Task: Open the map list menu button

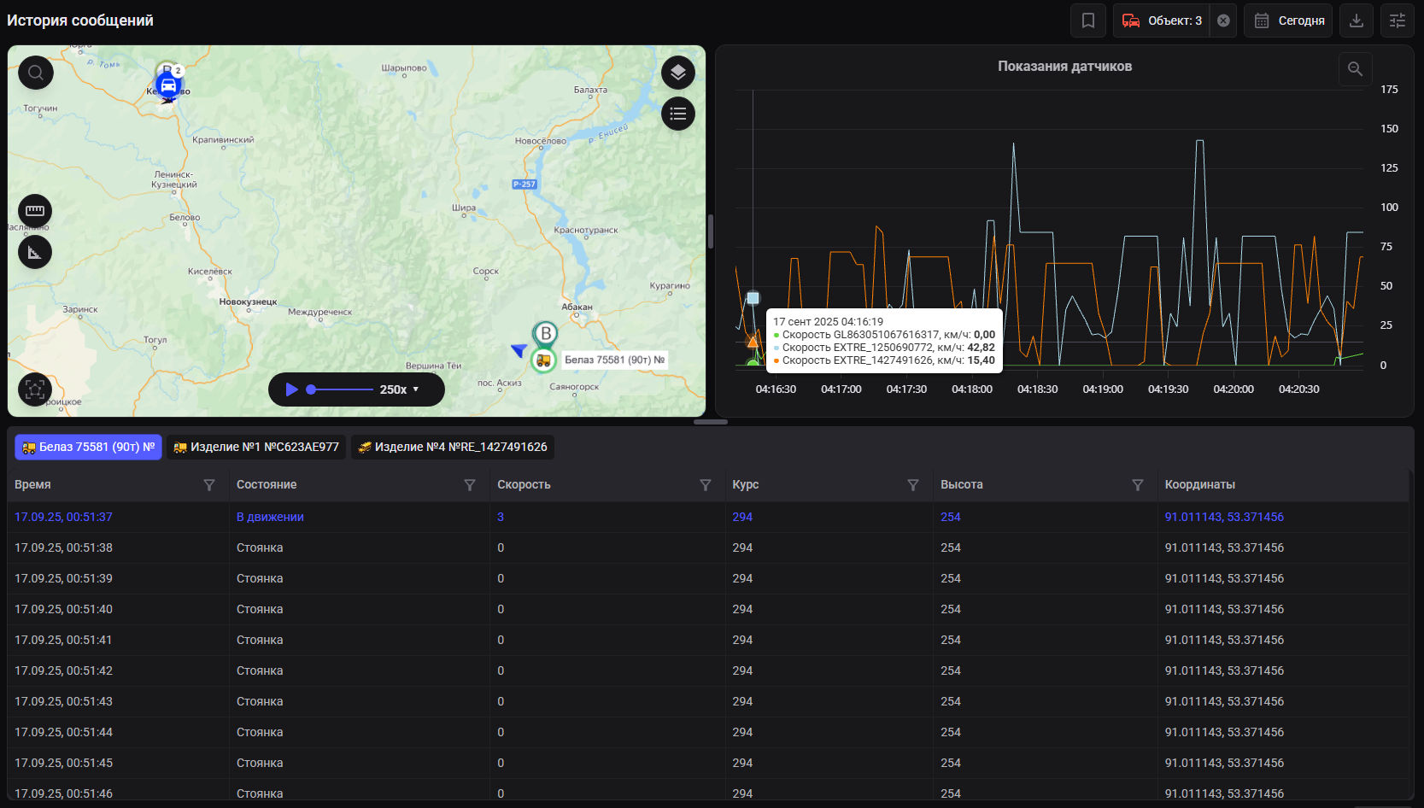Action: [677, 114]
